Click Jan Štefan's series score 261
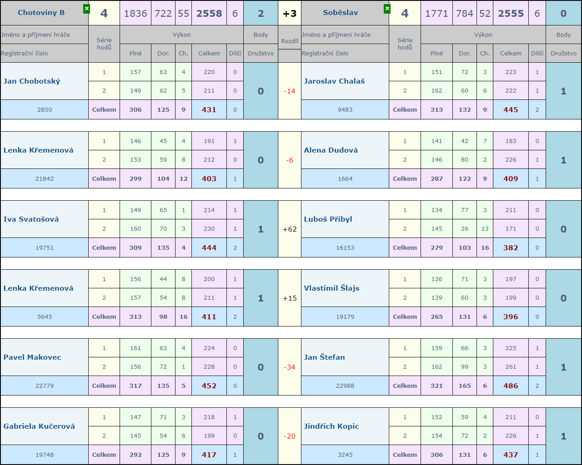The height and width of the screenshot is (465, 582). 511,366
